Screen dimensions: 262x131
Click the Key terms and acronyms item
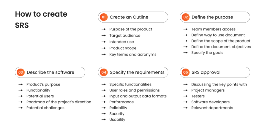point(133,54)
